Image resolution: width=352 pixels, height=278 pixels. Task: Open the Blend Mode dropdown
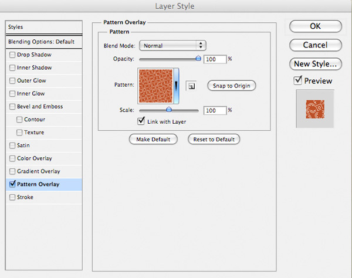point(172,46)
